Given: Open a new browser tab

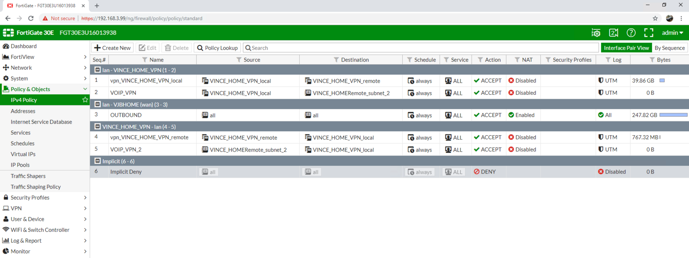Looking at the screenshot, I should (x=97, y=6).
